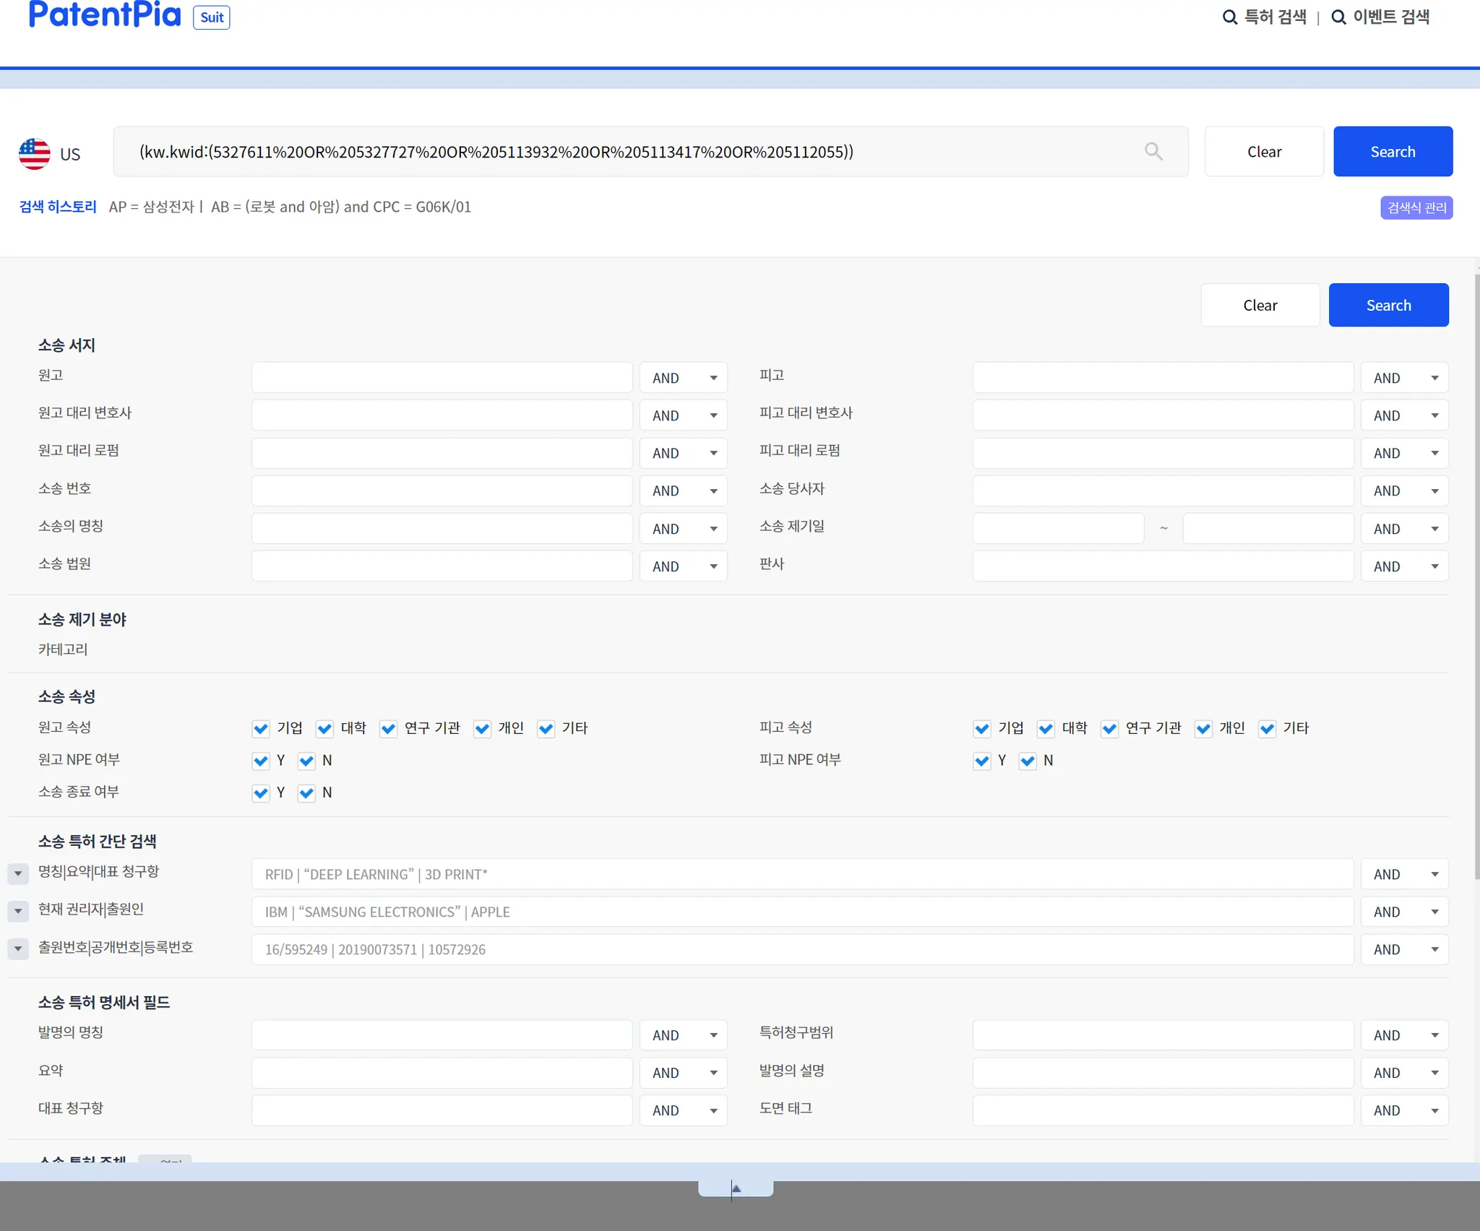This screenshot has height=1231, width=1480.
Task: Open 이벤트 검색 via its magnifier icon
Action: [x=1338, y=17]
